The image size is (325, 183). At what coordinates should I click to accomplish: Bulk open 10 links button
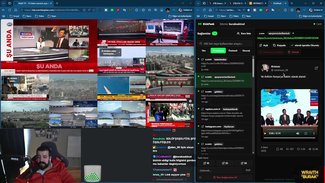[206, 163]
